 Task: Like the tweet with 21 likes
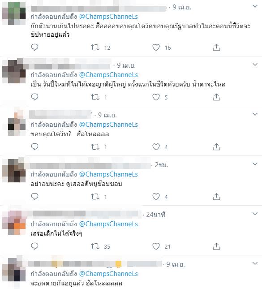[156, 246]
